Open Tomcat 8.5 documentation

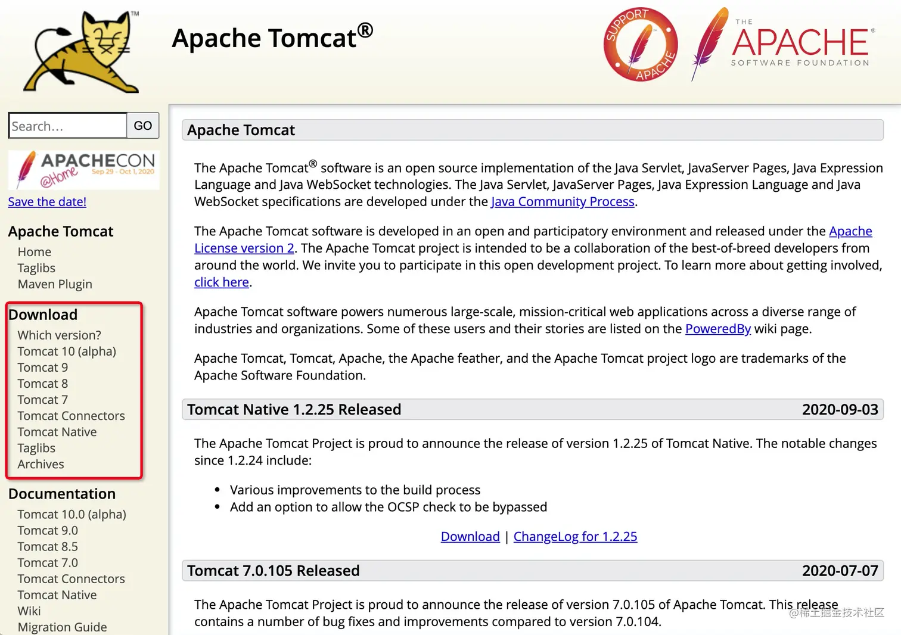point(48,546)
